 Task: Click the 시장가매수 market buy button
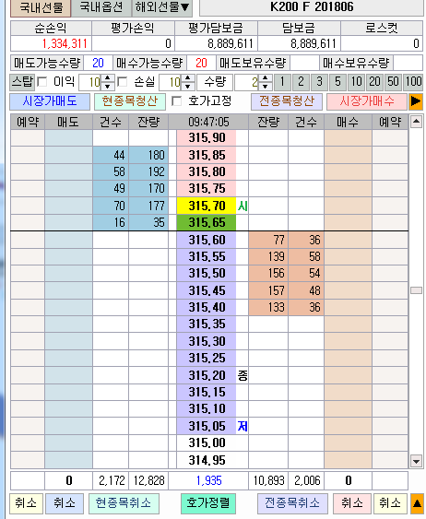pyautogui.click(x=367, y=101)
